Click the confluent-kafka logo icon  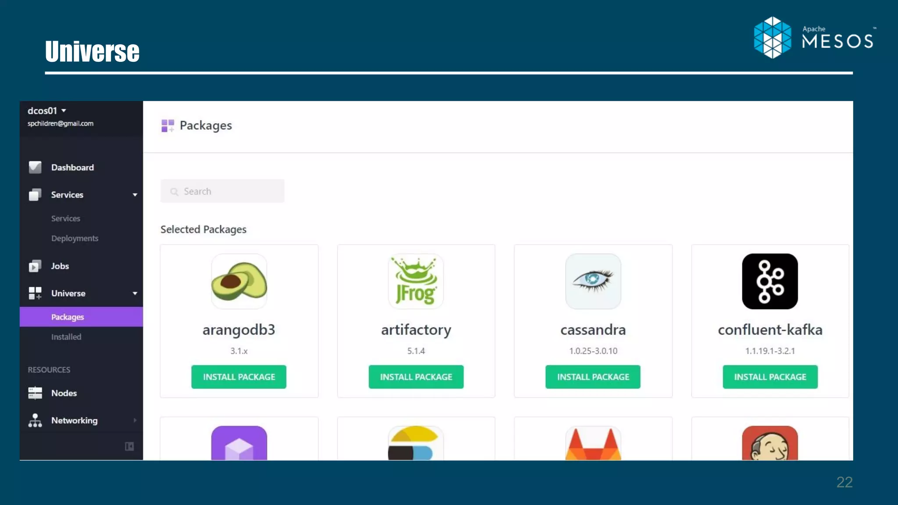click(x=770, y=281)
